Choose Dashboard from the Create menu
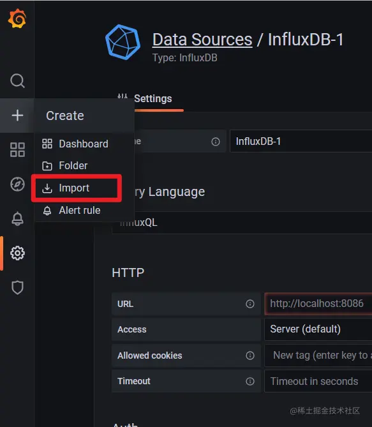Viewport: 372px width, 427px height. (x=75, y=144)
